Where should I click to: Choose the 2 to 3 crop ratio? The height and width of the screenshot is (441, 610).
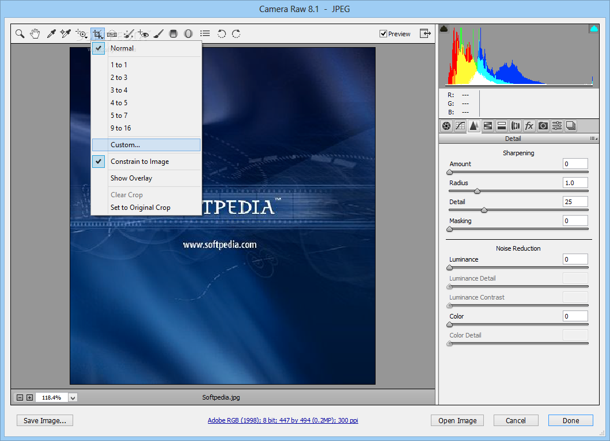click(146, 78)
